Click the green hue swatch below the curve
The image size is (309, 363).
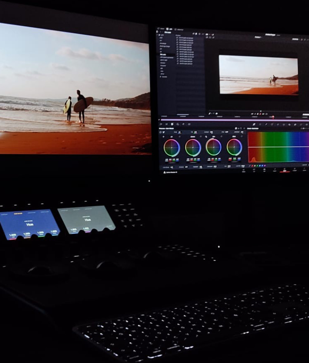pos(256,165)
